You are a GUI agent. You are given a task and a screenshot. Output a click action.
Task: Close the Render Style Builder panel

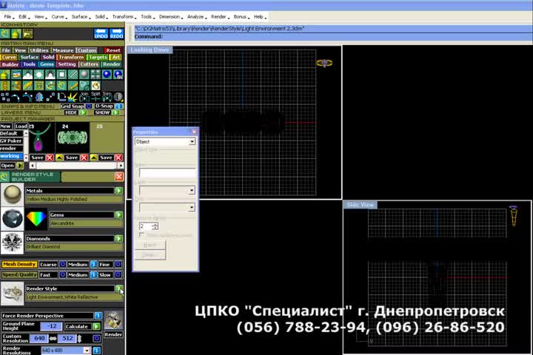pos(118,176)
